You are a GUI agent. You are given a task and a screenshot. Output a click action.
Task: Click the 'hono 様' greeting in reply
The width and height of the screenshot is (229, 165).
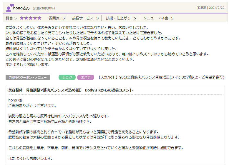(15, 100)
